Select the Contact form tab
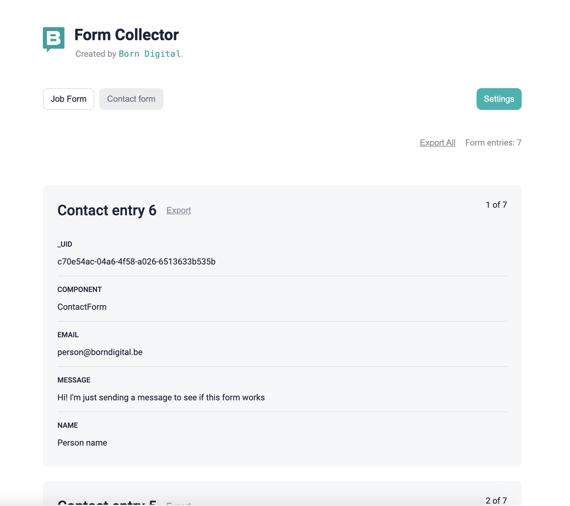The width and height of the screenshot is (570, 506). tap(131, 99)
